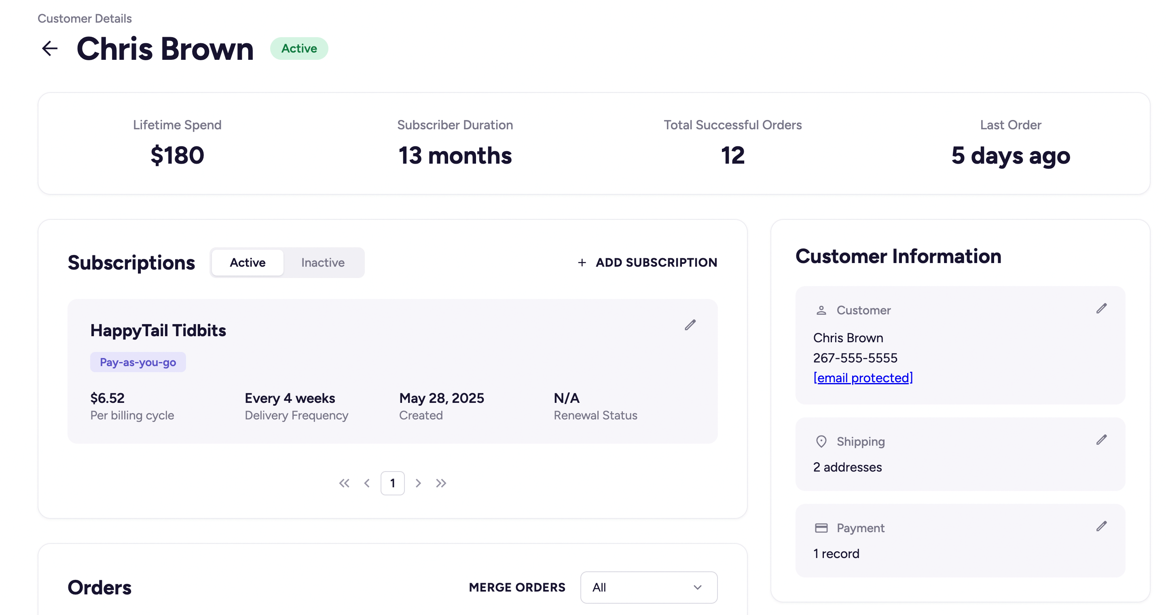Click the Last Order 5 days ago value
Image resolution: width=1166 pixels, height=615 pixels.
point(1010,156)
